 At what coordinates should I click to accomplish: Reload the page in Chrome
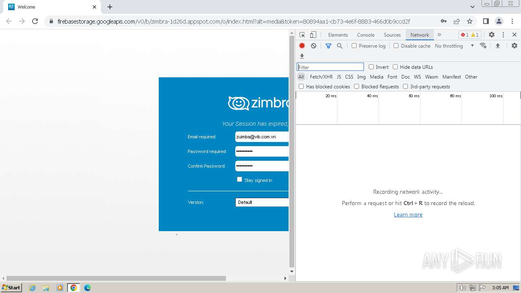tap(35, 21)
